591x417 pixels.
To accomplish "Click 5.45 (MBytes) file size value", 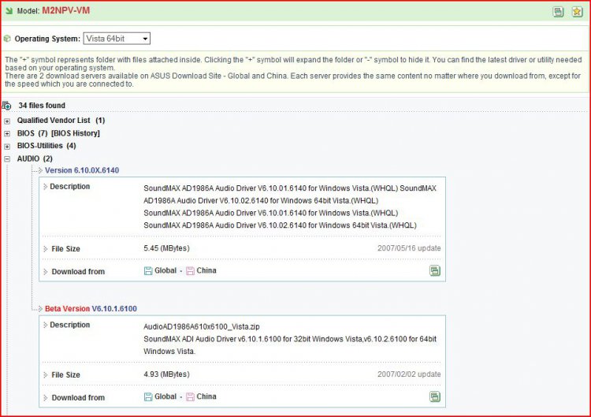I will (x=166, y=248).
